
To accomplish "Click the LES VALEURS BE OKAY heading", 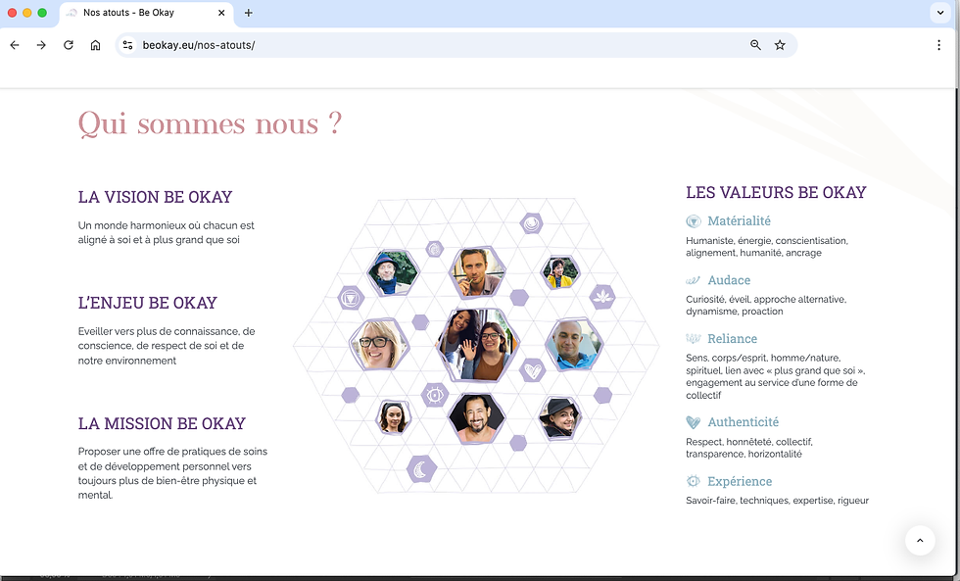I will (x=776, y=192).
